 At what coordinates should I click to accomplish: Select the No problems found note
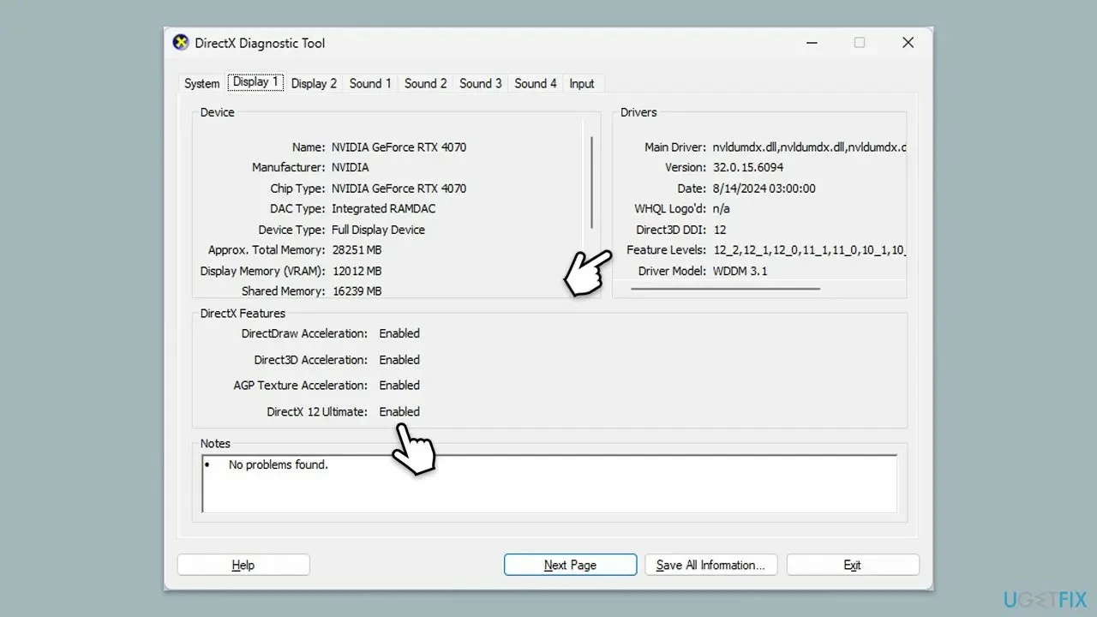278,464
